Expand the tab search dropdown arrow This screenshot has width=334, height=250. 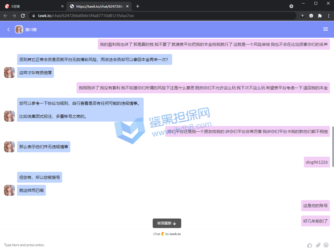point(291,6)
